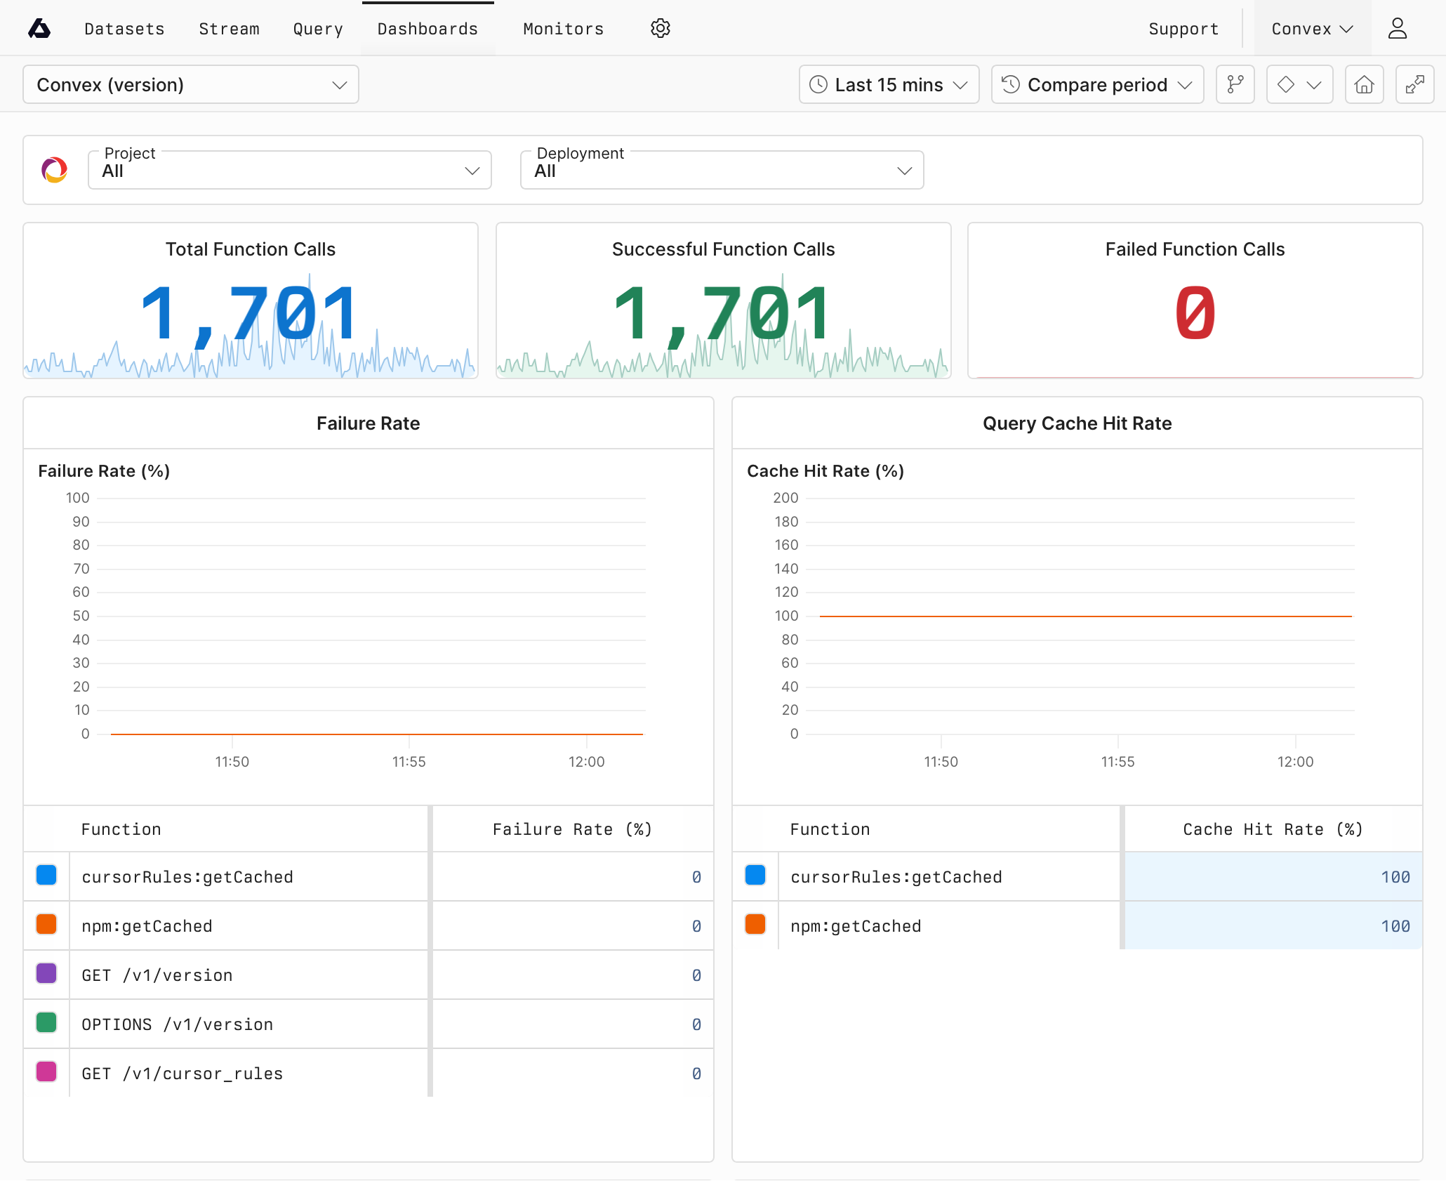Open the Convex (version) dashboard selector
Viewport: 1446px width, 1181px height.
click(x=190, y=84)
